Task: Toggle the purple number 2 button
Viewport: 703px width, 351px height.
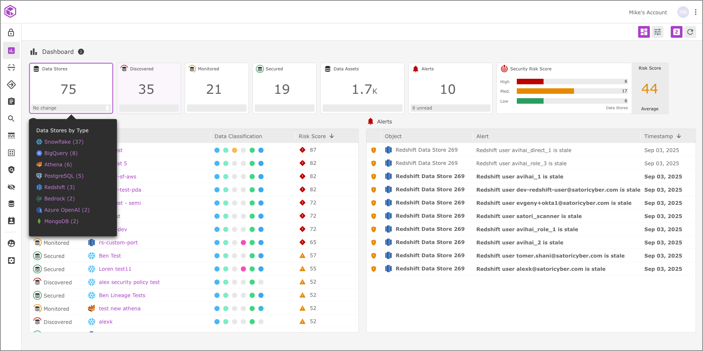Action: point(676,32)
